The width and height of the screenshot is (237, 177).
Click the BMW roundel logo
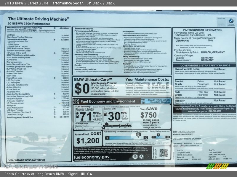(231, 21)
